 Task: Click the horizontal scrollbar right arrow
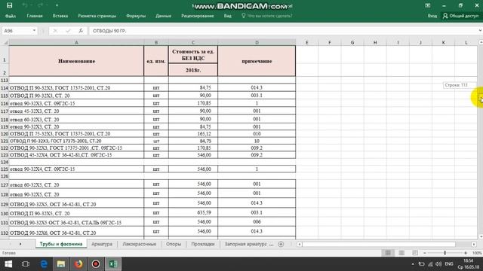point(474,244)
